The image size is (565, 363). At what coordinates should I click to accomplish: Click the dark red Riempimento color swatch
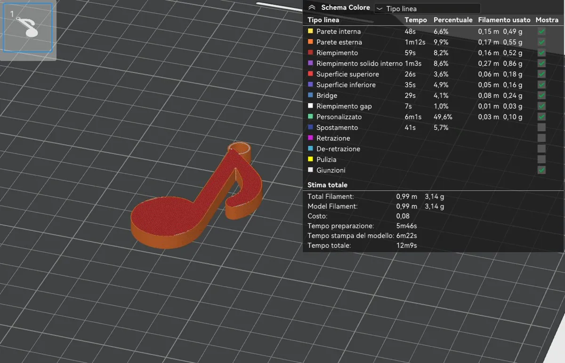310,53
